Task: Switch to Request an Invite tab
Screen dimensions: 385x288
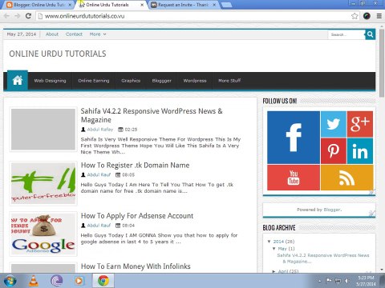Action: pyautogui.click(x=184, y=5)
